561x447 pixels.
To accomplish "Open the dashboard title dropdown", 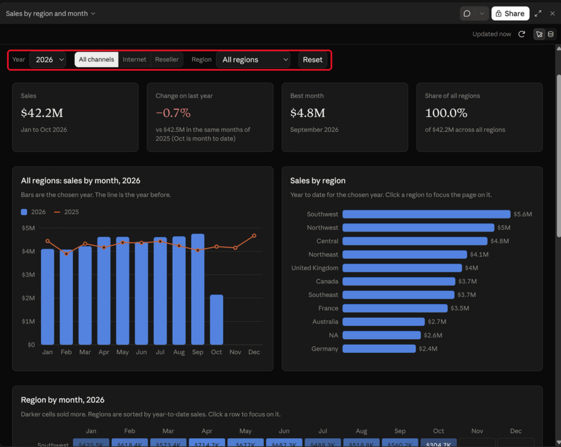I will point(50,14).
